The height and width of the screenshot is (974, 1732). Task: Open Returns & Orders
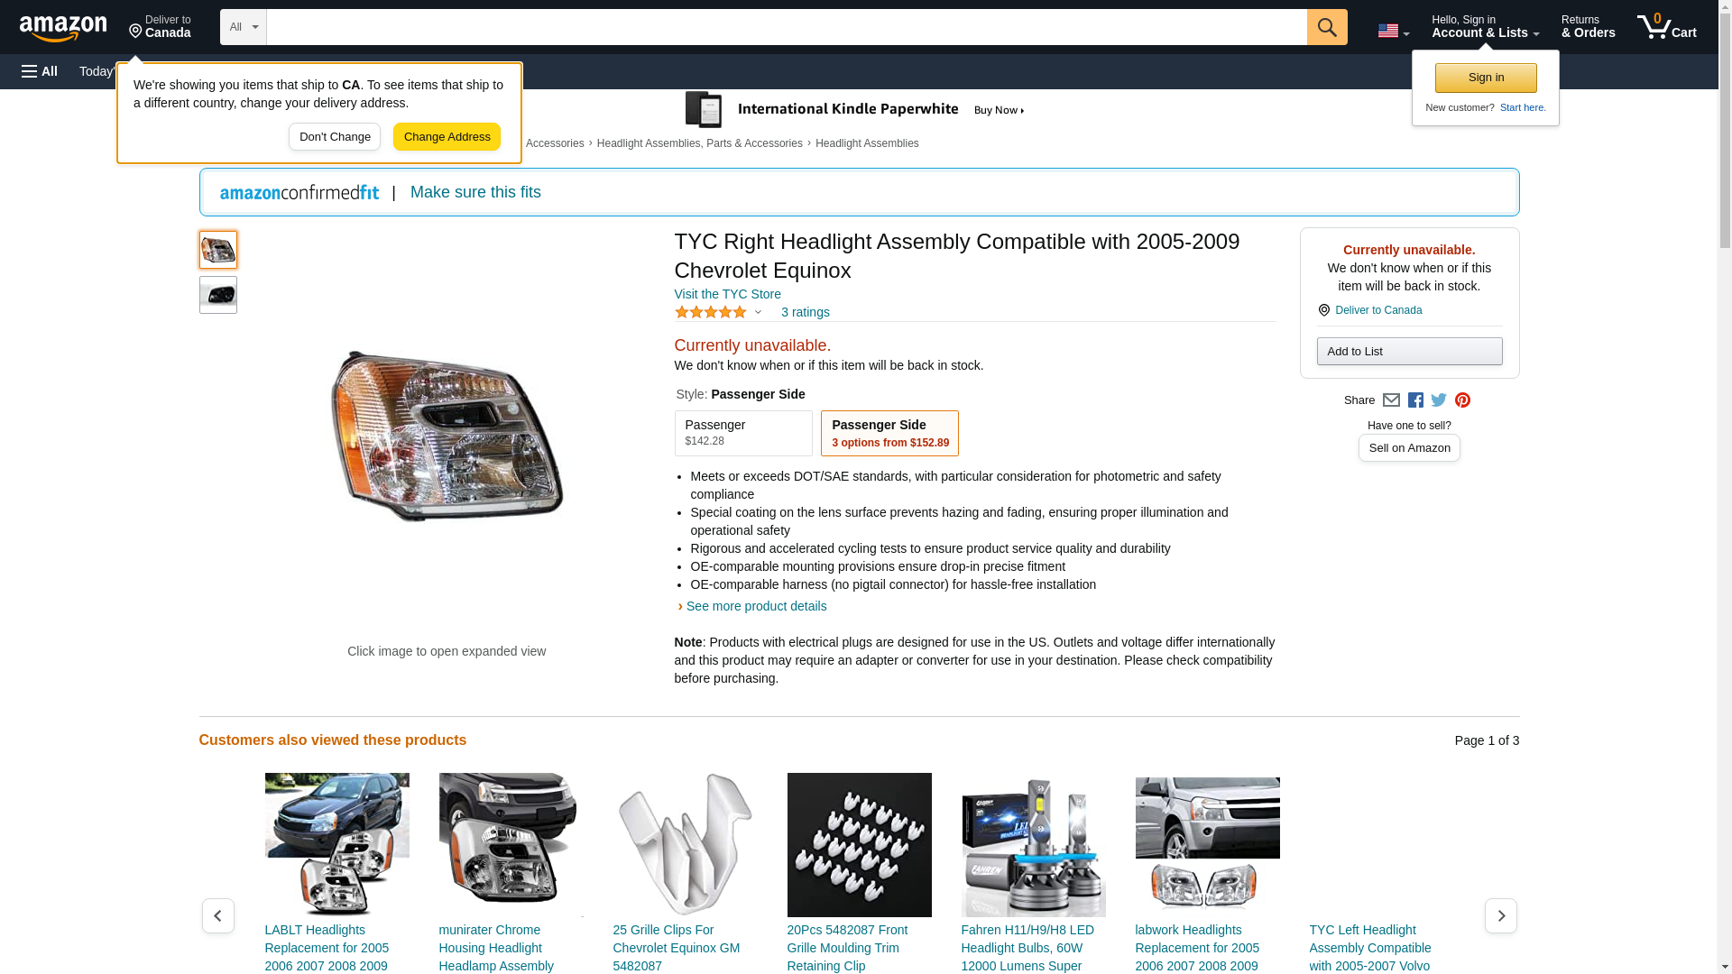[x=1588, y=27]
